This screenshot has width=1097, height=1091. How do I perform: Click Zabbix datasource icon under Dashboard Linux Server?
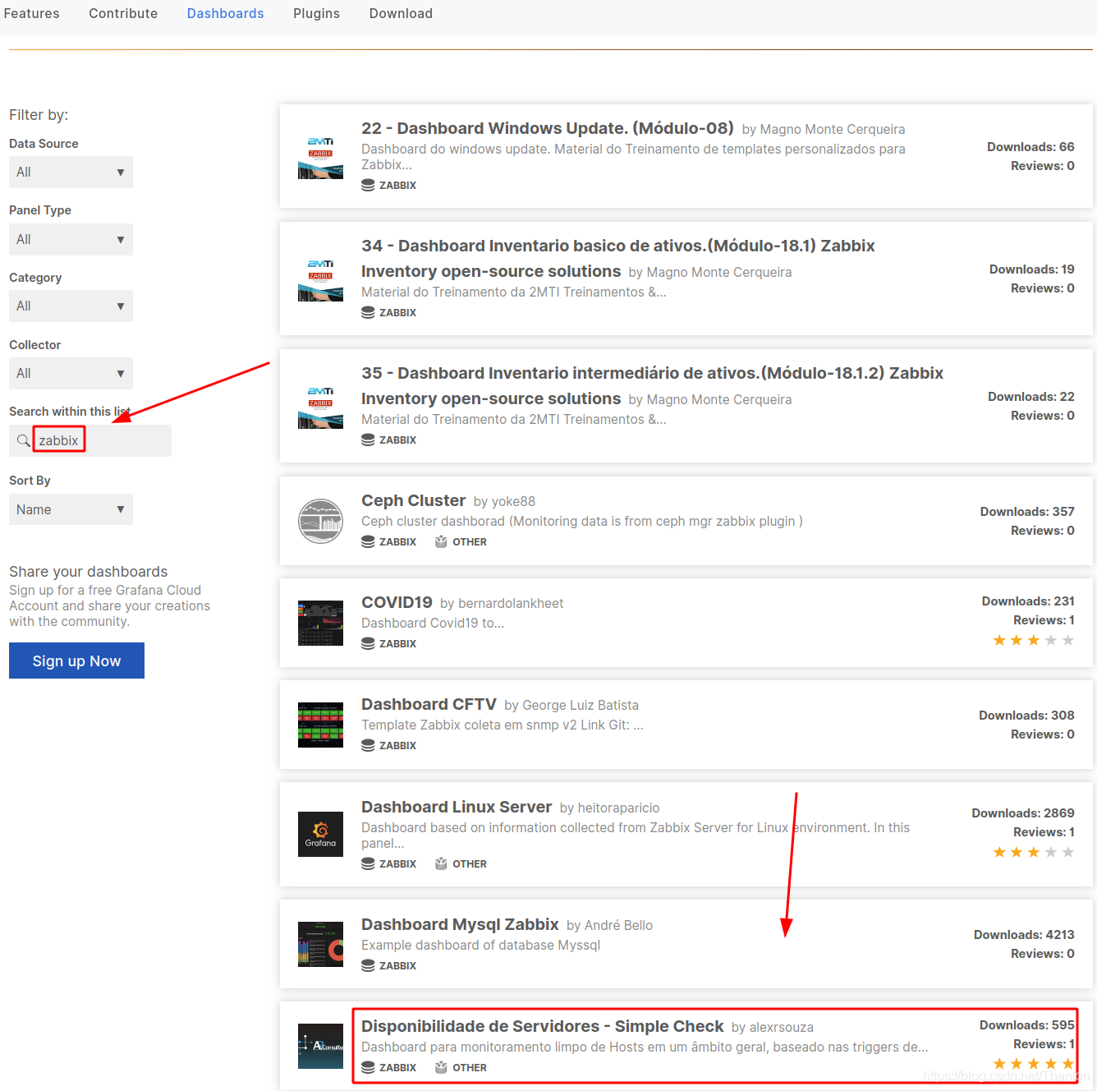(368, 864)
